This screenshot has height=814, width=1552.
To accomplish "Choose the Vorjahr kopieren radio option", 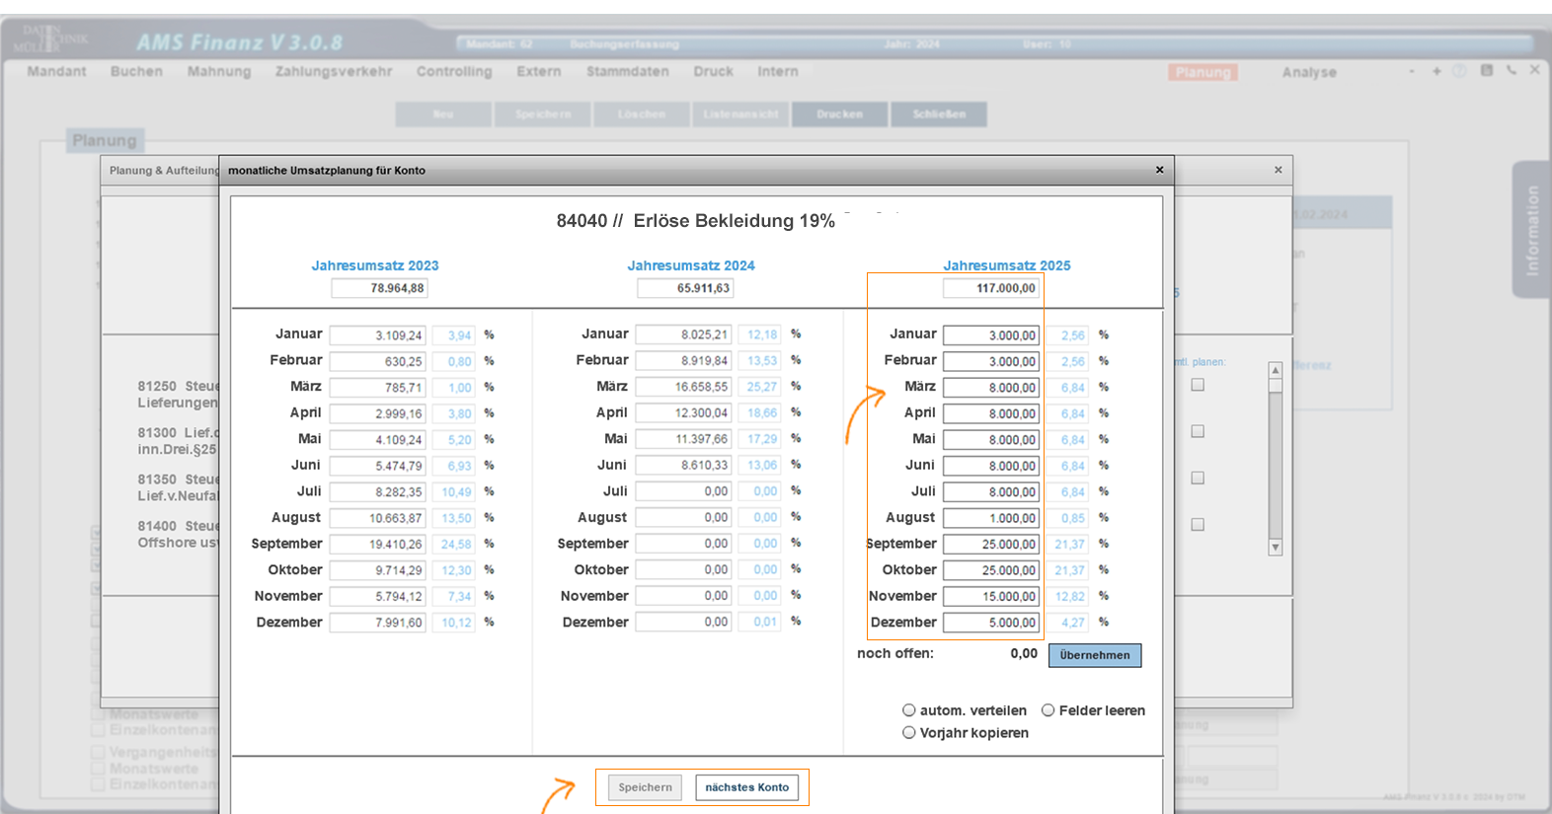I will pyautogui.click(x=908, y=732).
